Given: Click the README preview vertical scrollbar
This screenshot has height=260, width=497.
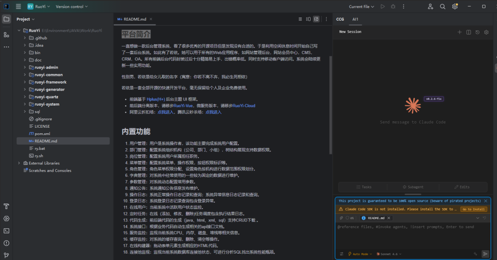Looking at the screenshot, I should pos(330,105).
